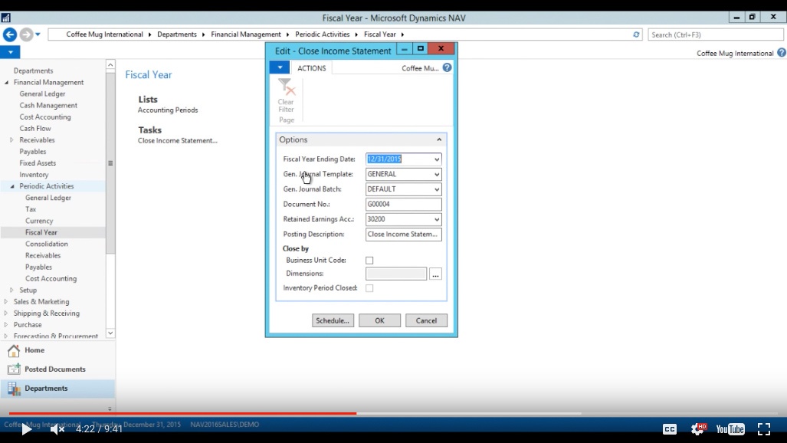This screenshot has height=443, width=787.
Task: Click the Schedule... button
Action: pos(333,320)
